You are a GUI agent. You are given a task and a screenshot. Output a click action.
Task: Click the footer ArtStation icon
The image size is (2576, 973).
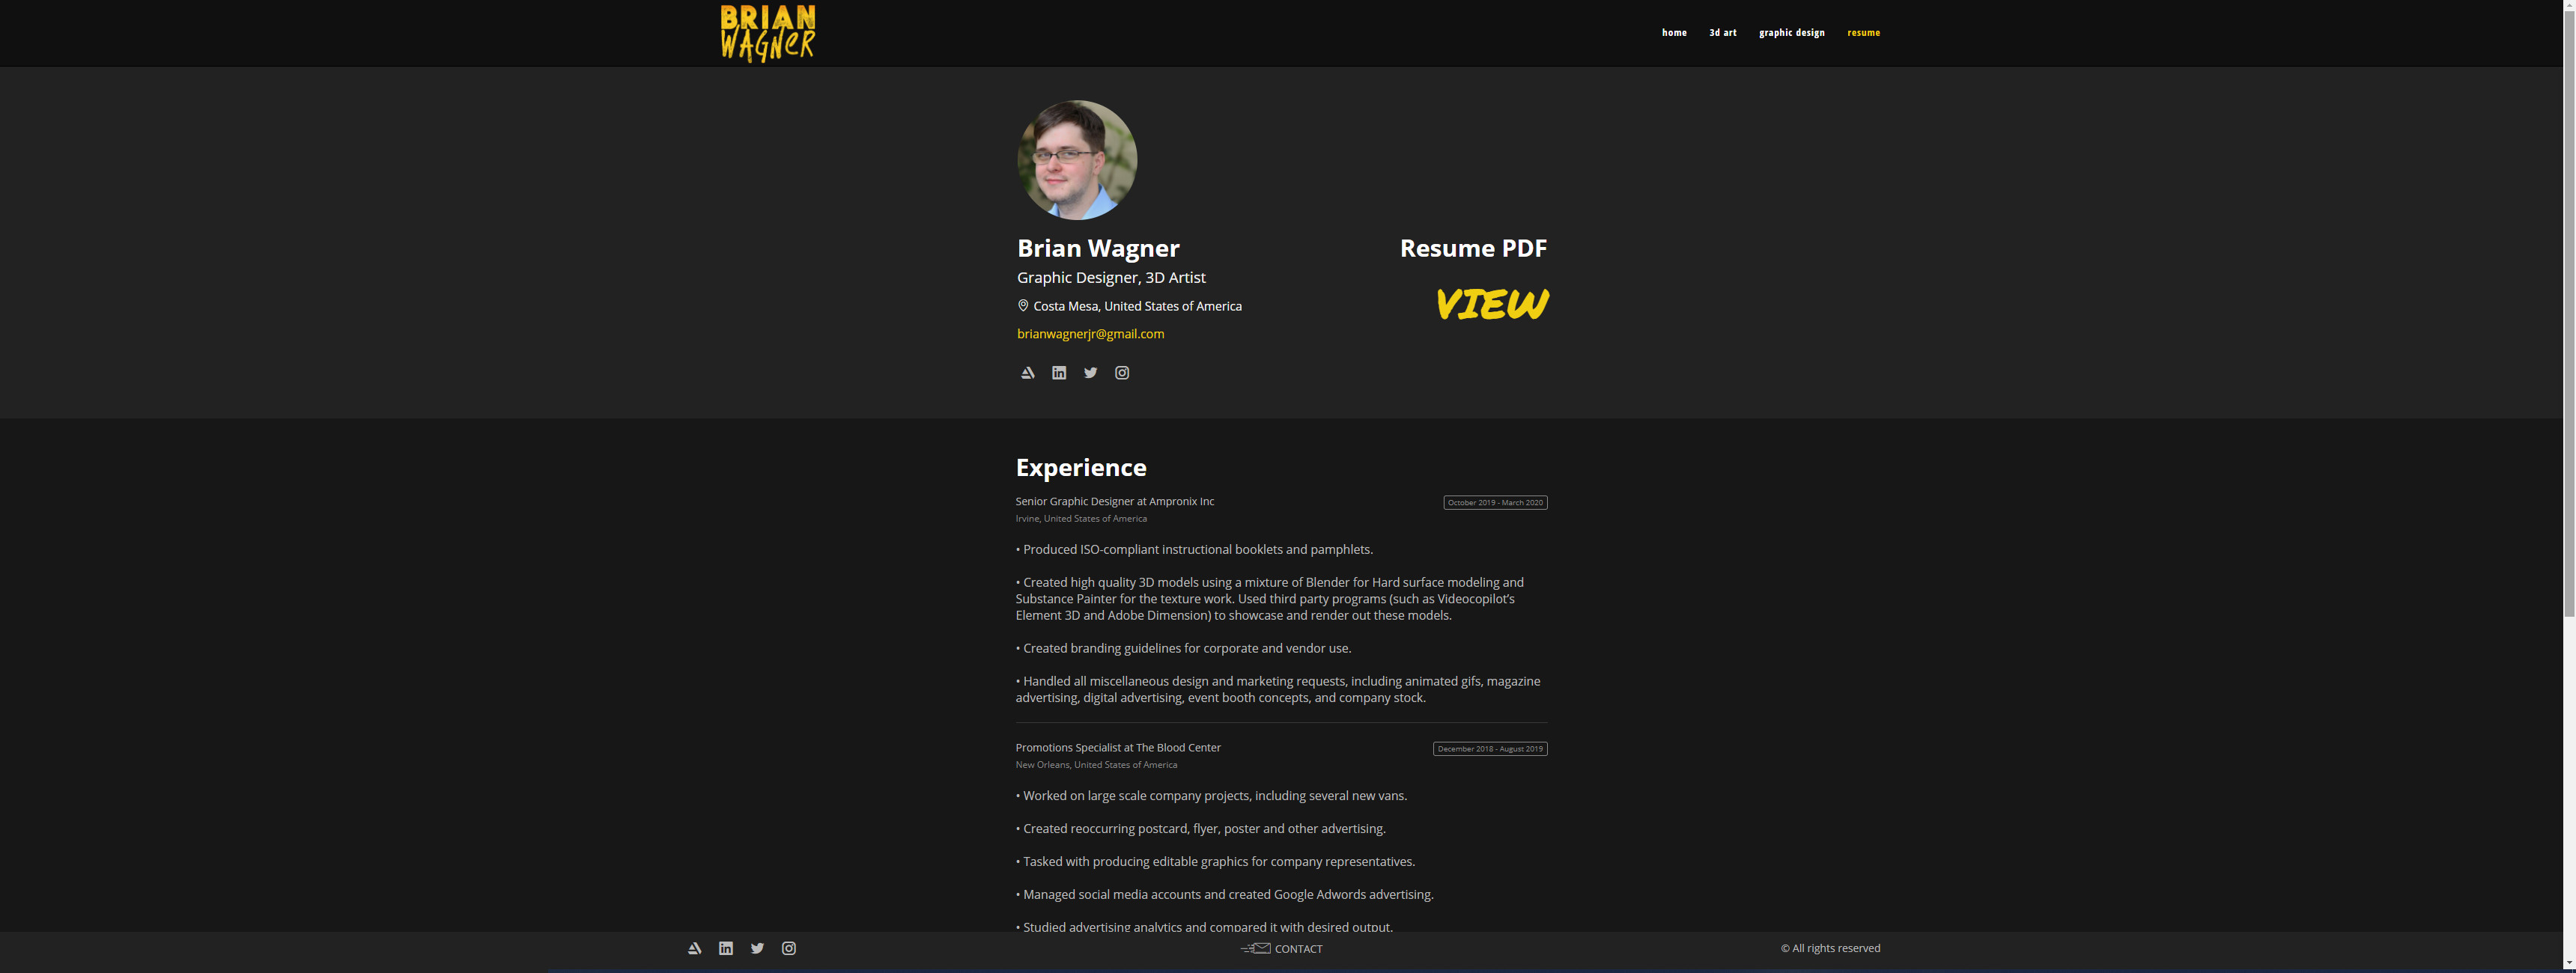coord(693,947)
